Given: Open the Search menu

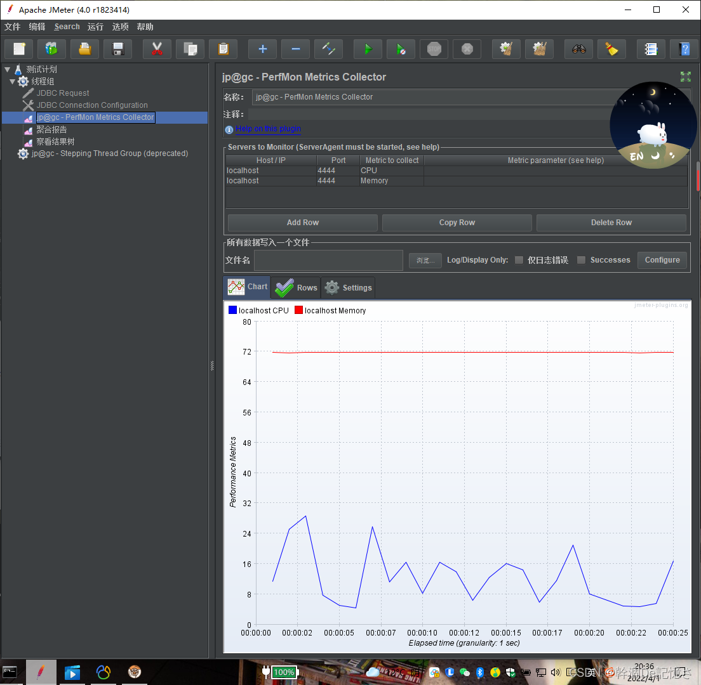Looking at the screenshot, I should click(x=67, y=27).
